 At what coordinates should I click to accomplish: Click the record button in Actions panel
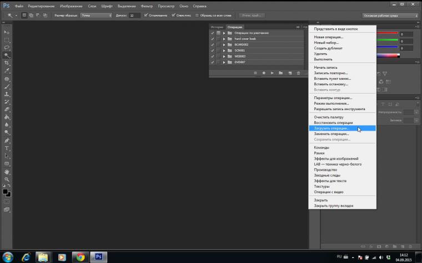click(x=264, y=73)
